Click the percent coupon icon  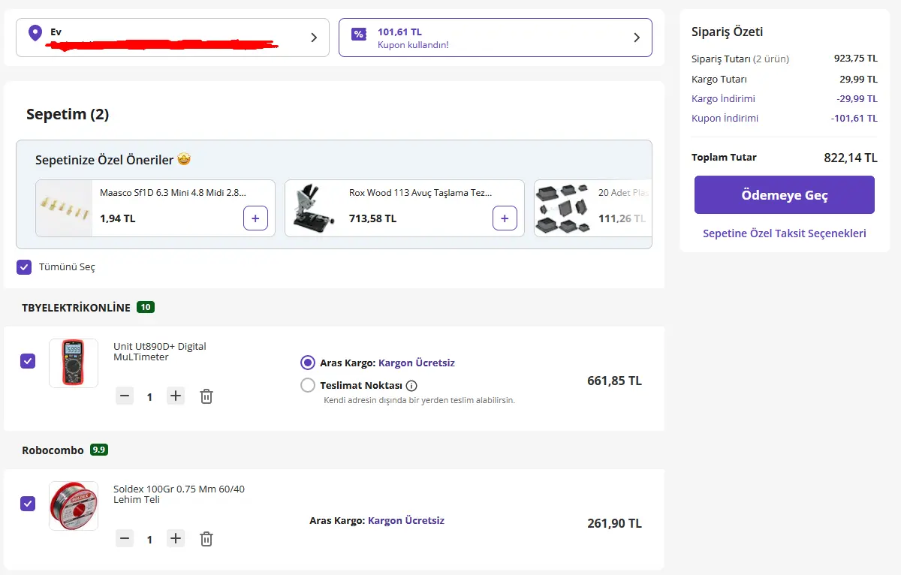360,34
